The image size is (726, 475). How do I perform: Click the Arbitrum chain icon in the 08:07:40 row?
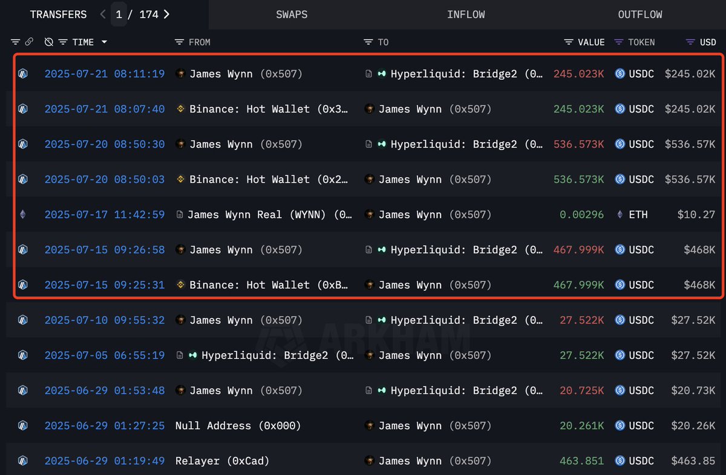pyautogui.click(x=22, y=109)
